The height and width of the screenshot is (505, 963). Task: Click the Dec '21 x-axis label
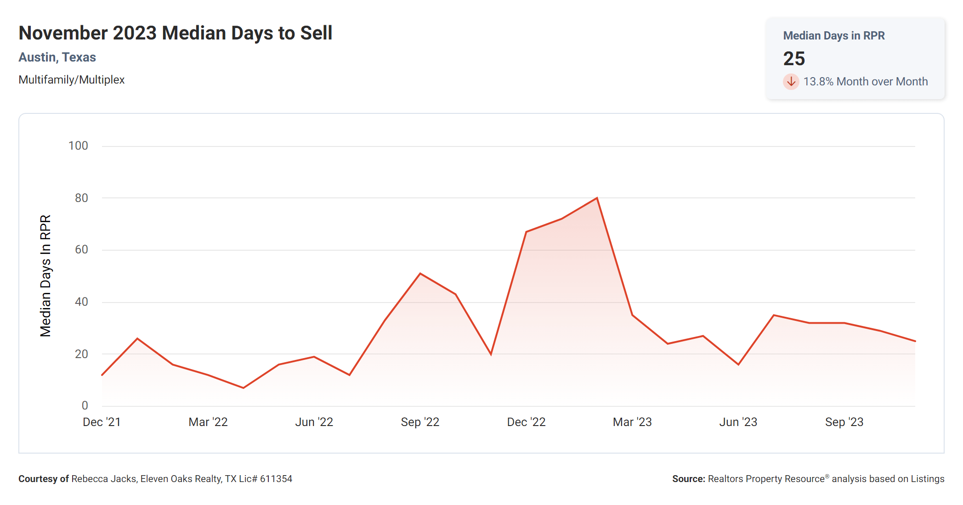(102, 422)
